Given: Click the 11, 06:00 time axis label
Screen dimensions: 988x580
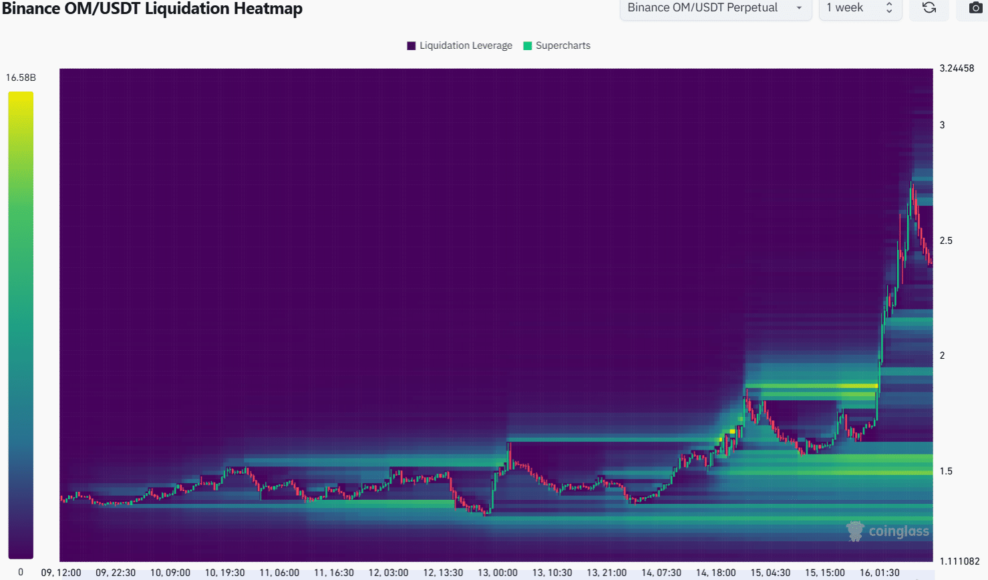Looking at the screenshot, I should point(279,573).
